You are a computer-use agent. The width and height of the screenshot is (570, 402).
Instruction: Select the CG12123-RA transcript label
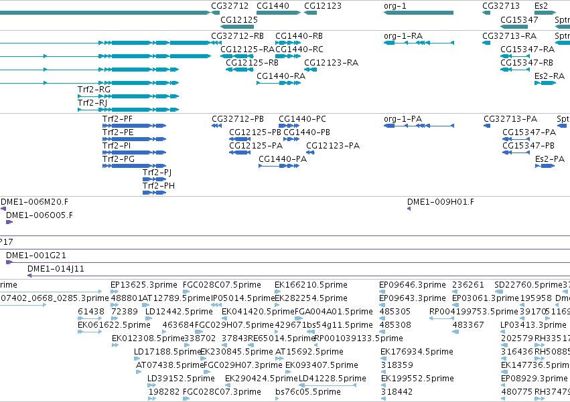click(x=331, y=63)
